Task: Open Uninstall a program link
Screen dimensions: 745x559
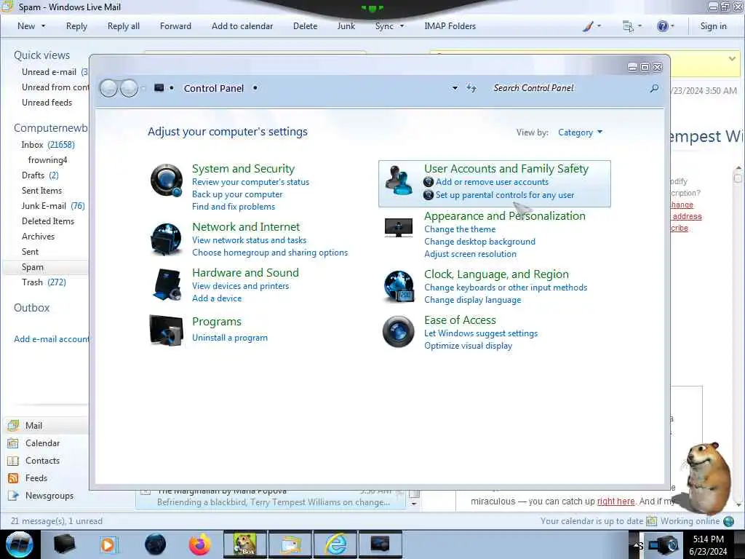Action: (230, 338)
